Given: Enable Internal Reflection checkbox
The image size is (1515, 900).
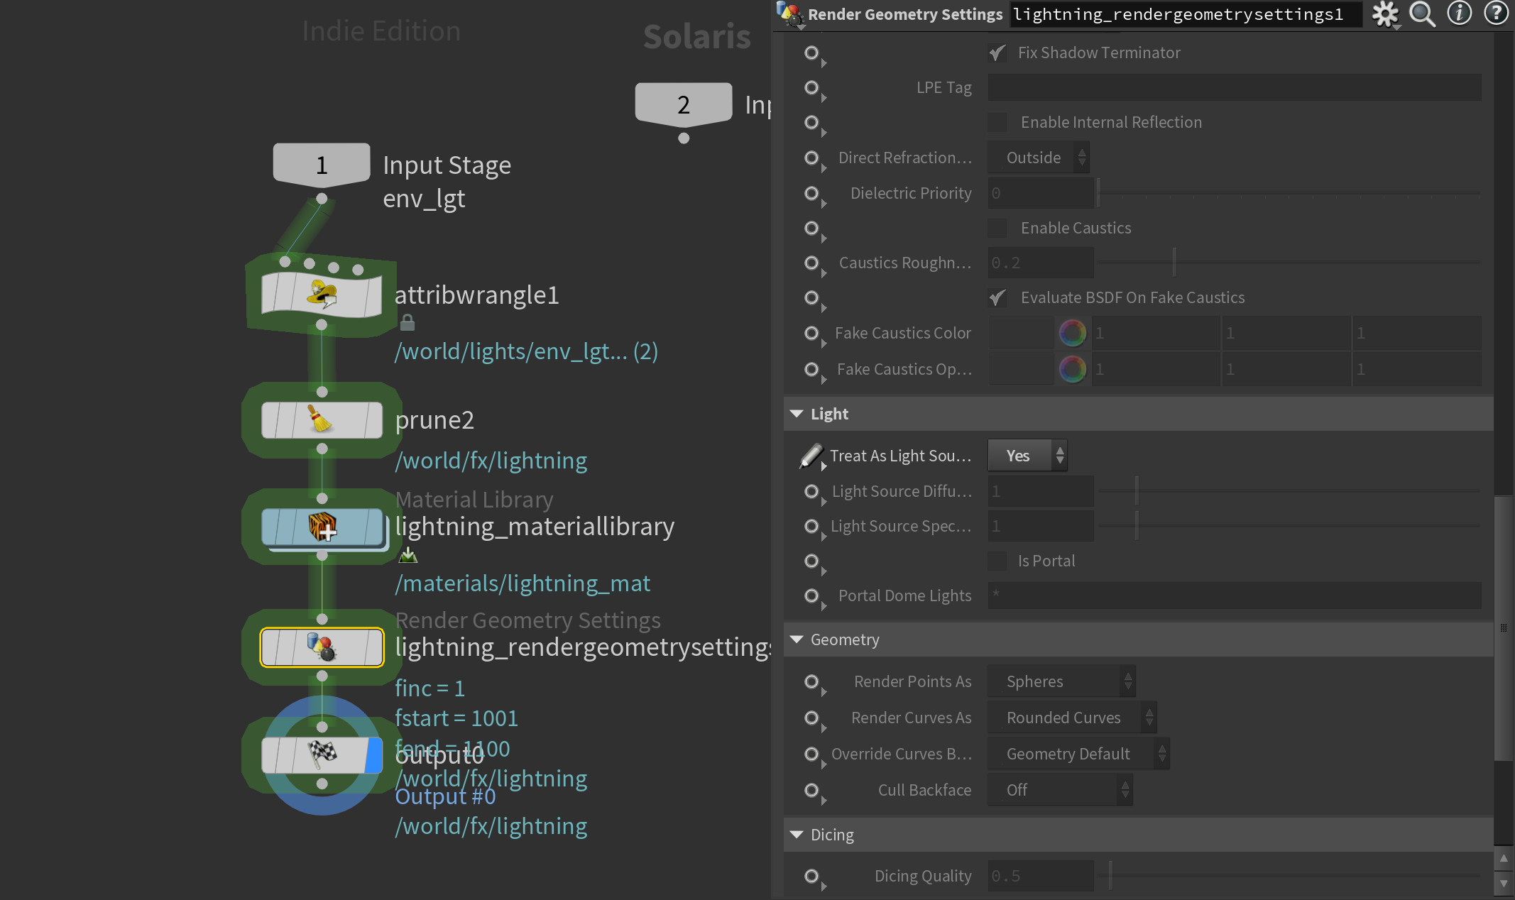Looking at the screenshot, I should coord(997,122).
